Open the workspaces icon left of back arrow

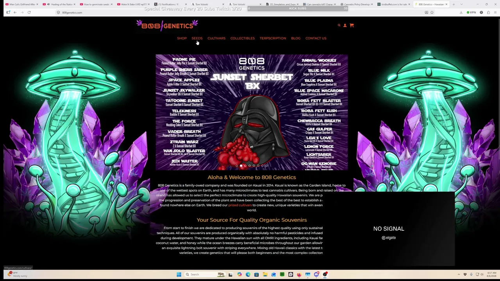[8, 12]
